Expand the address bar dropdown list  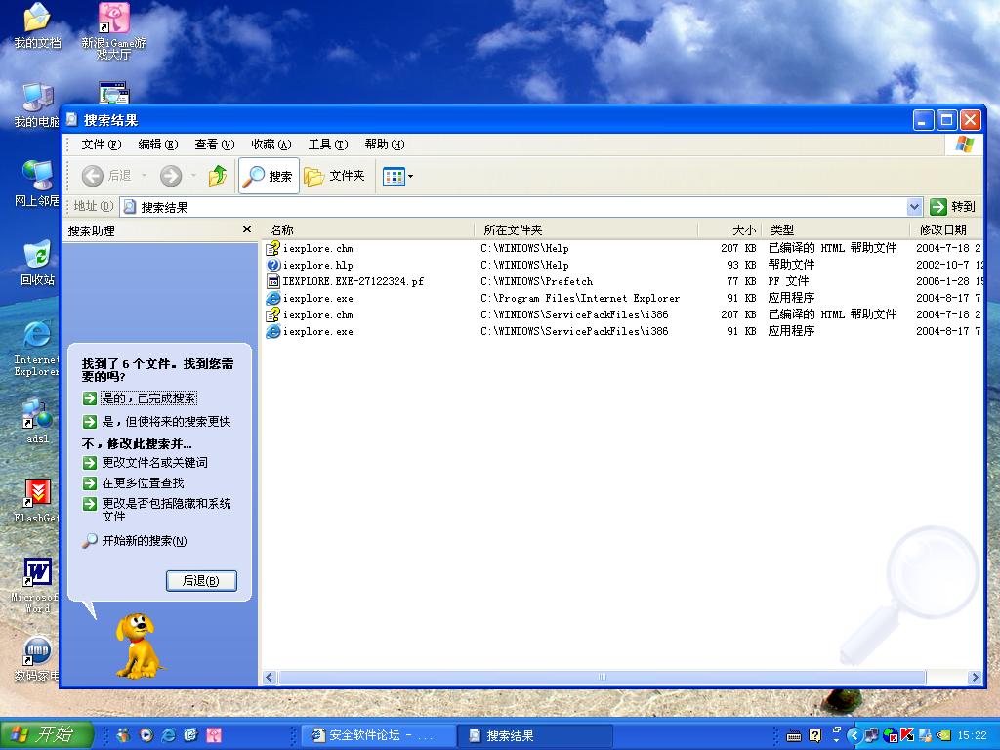[x=914, y=207]
